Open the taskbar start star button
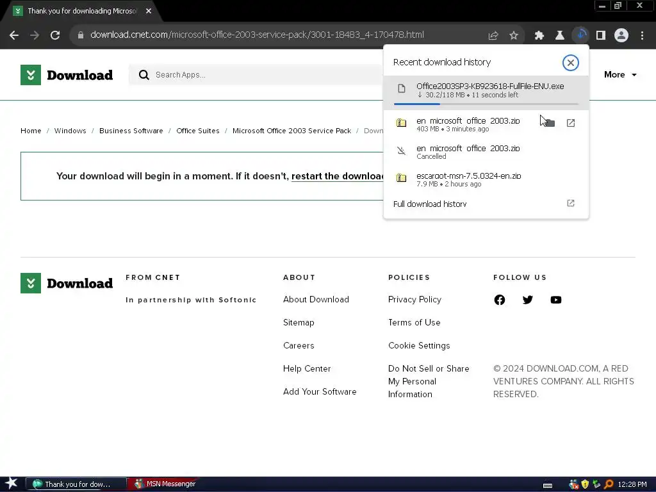 [x=11, y=484]
